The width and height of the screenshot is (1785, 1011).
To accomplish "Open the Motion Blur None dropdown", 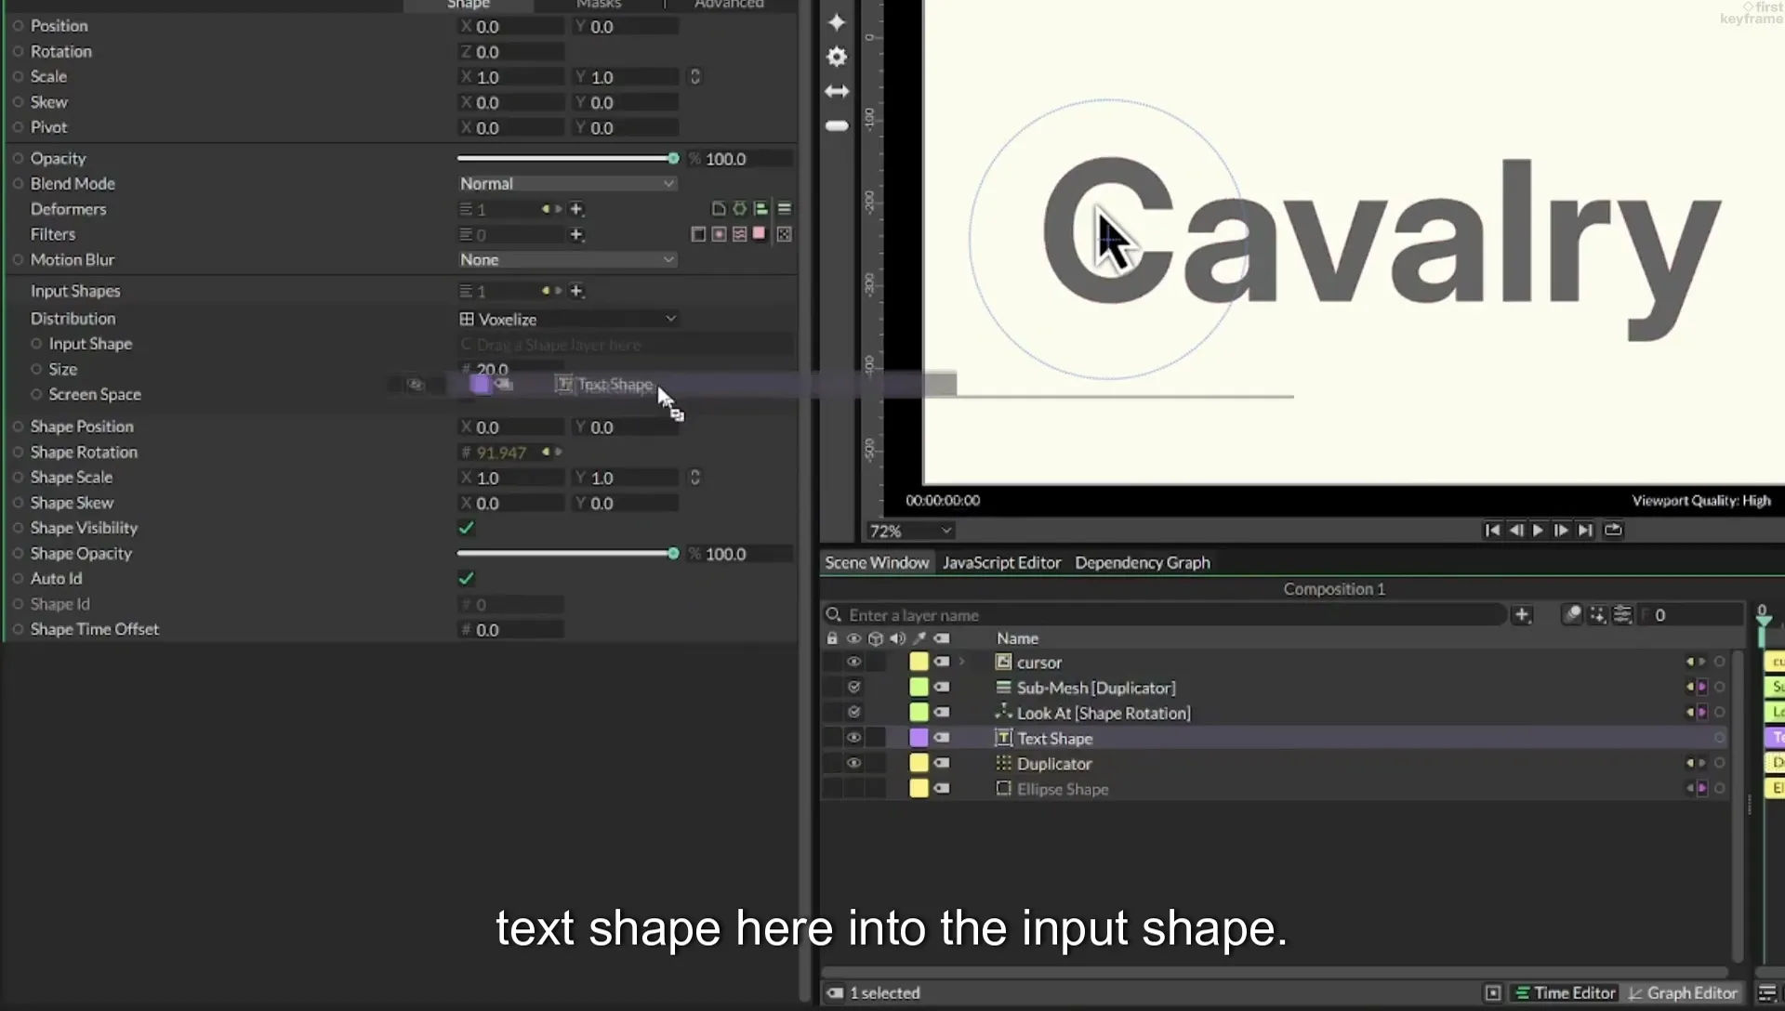I will [x=567, y=259].
